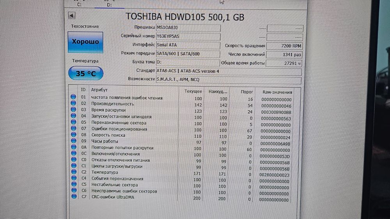
Task: Click the ATA8-ACS standard field
Action: [229, 71]
